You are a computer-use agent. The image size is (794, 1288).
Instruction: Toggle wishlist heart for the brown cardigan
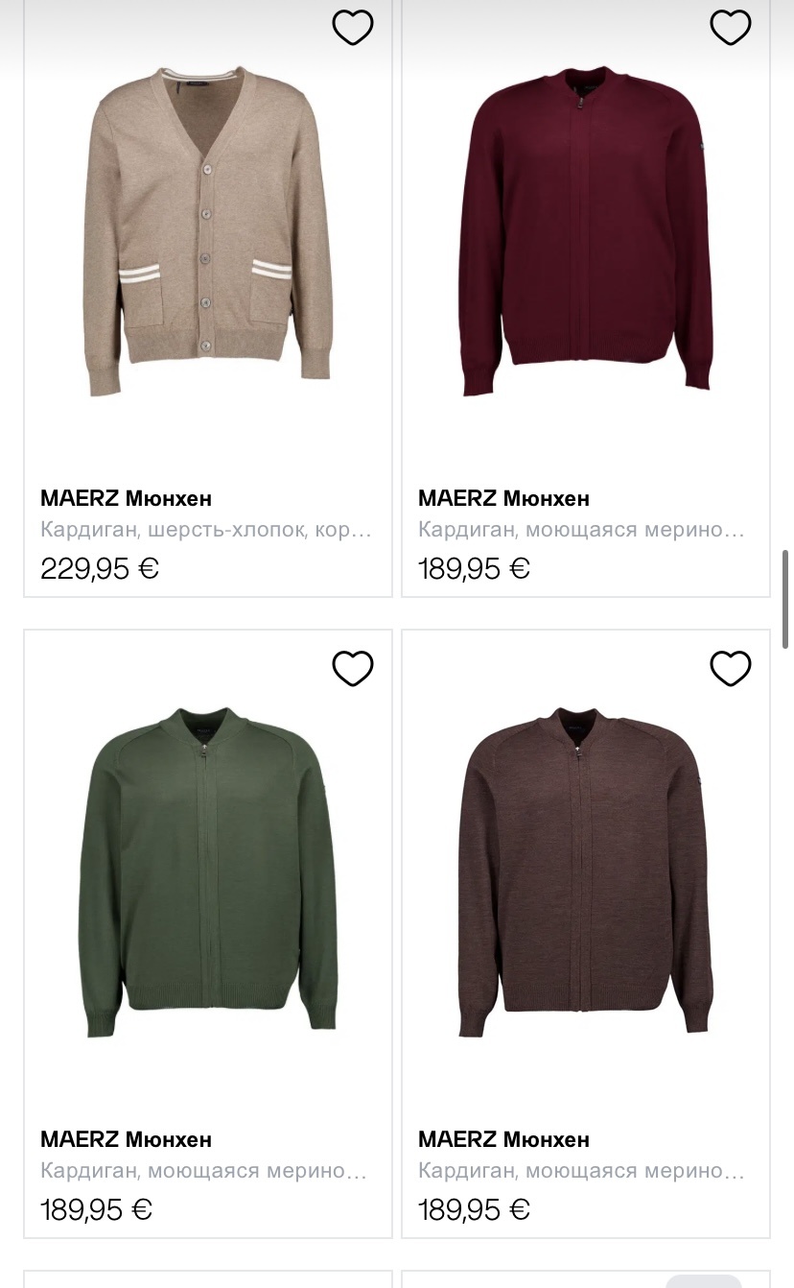(x=730, y=668)
